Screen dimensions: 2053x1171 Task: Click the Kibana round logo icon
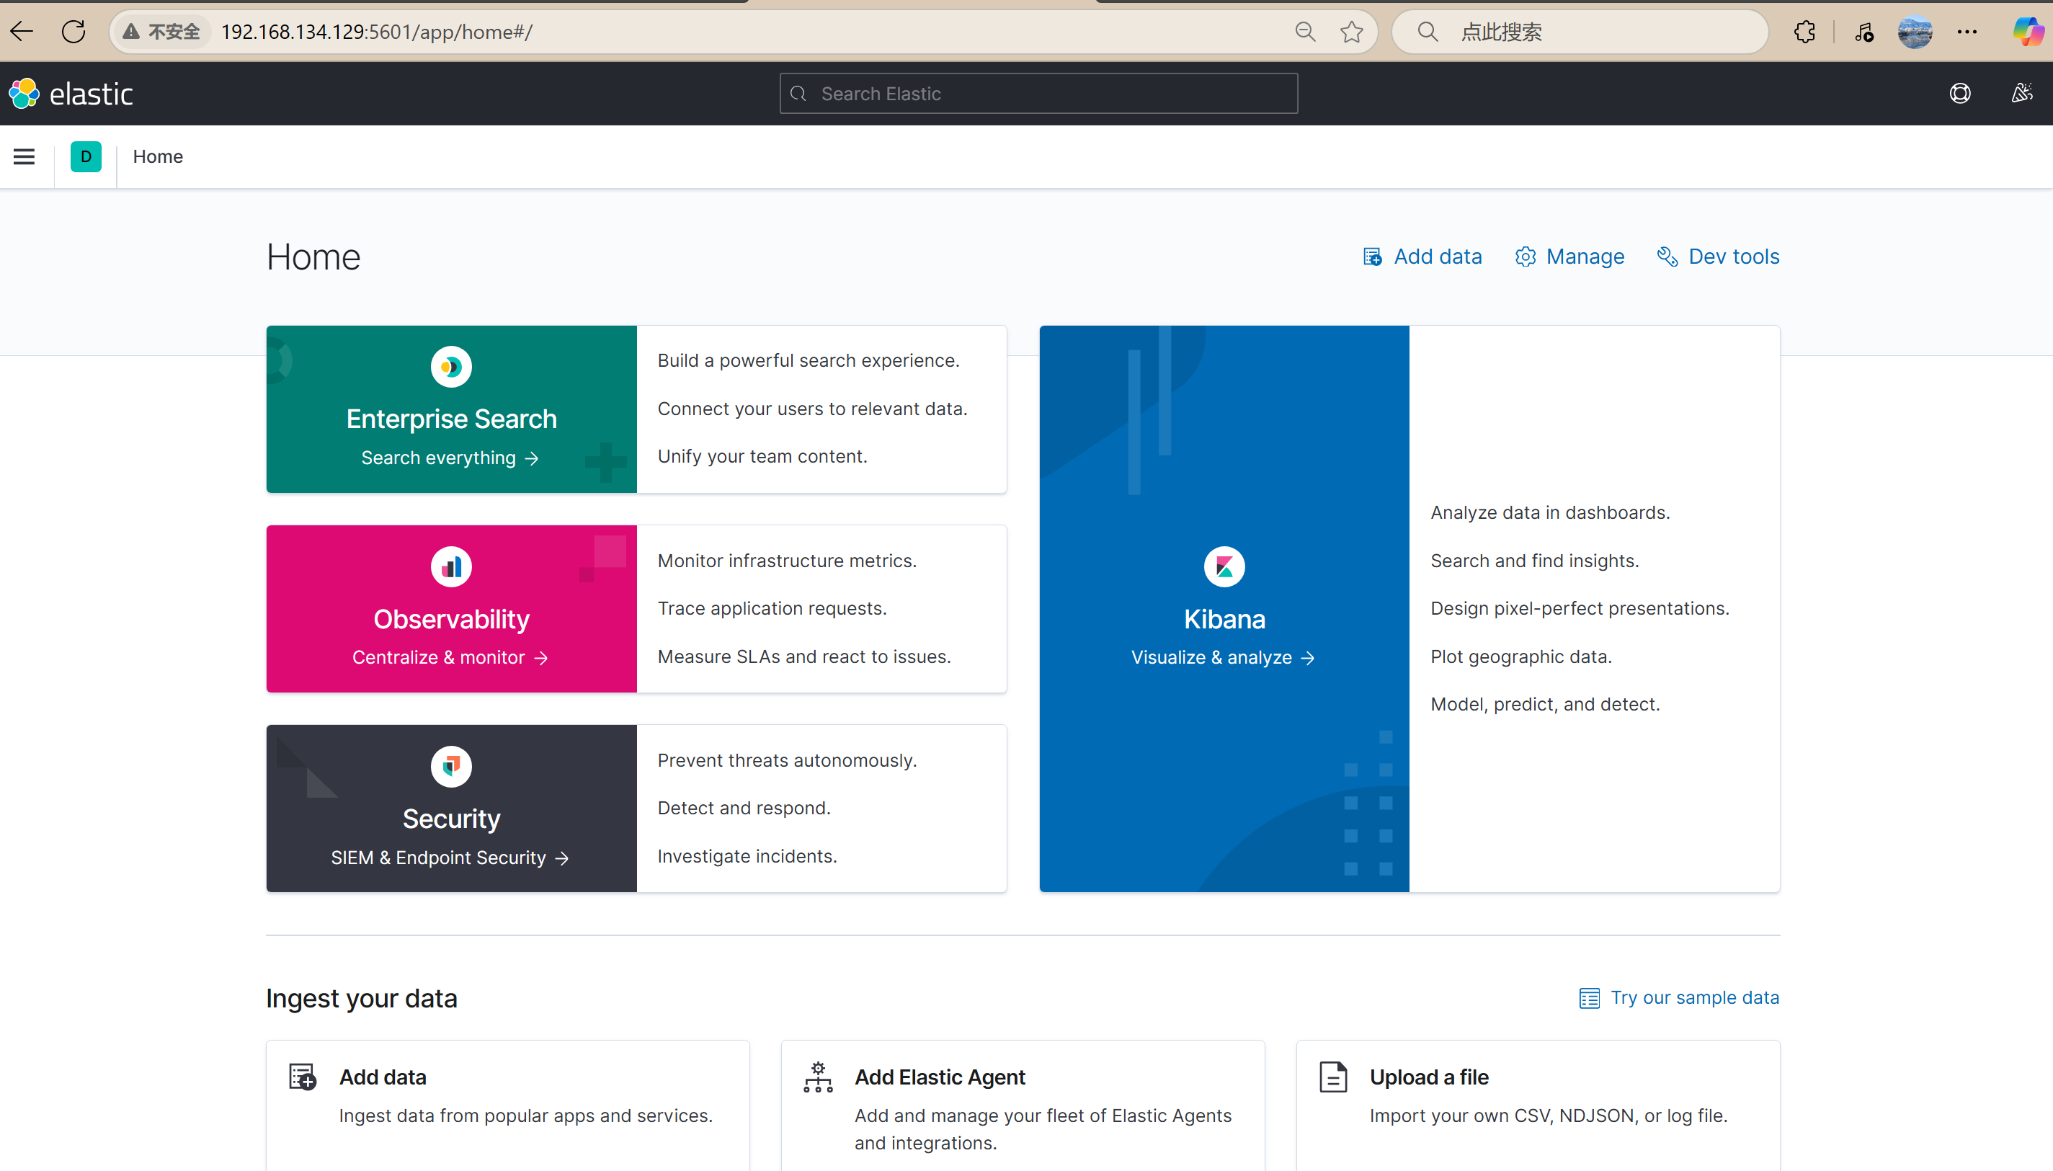click(1224, 567)
